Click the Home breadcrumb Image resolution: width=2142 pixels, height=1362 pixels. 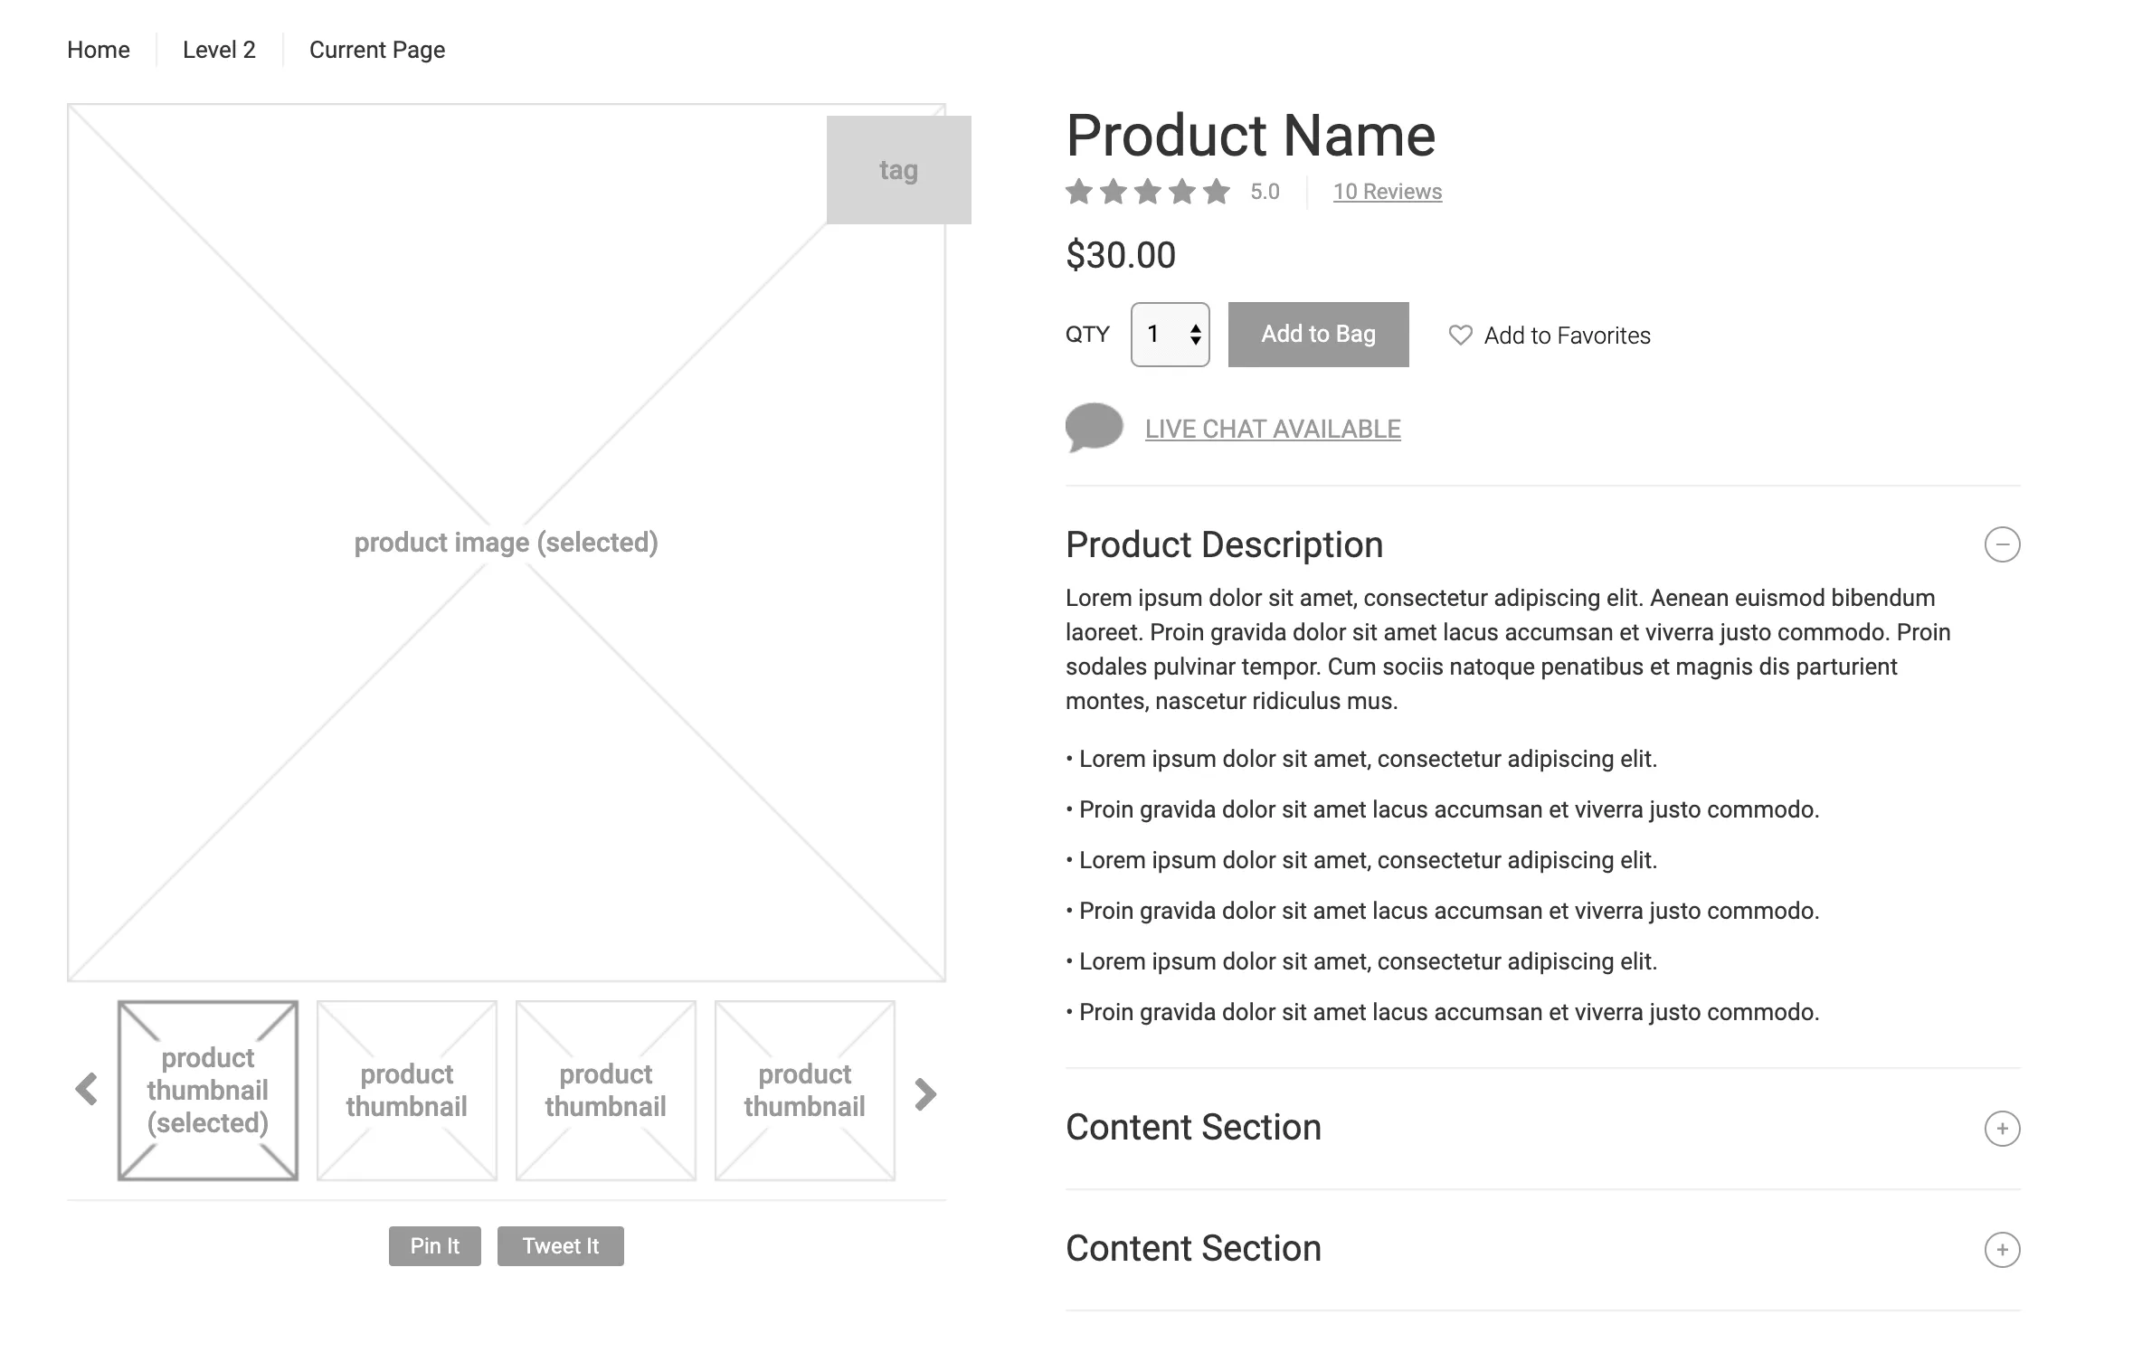pyautogui.click(x=99, y=50)
